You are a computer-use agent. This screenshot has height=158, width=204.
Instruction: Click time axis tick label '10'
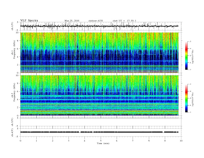(181, 141)
